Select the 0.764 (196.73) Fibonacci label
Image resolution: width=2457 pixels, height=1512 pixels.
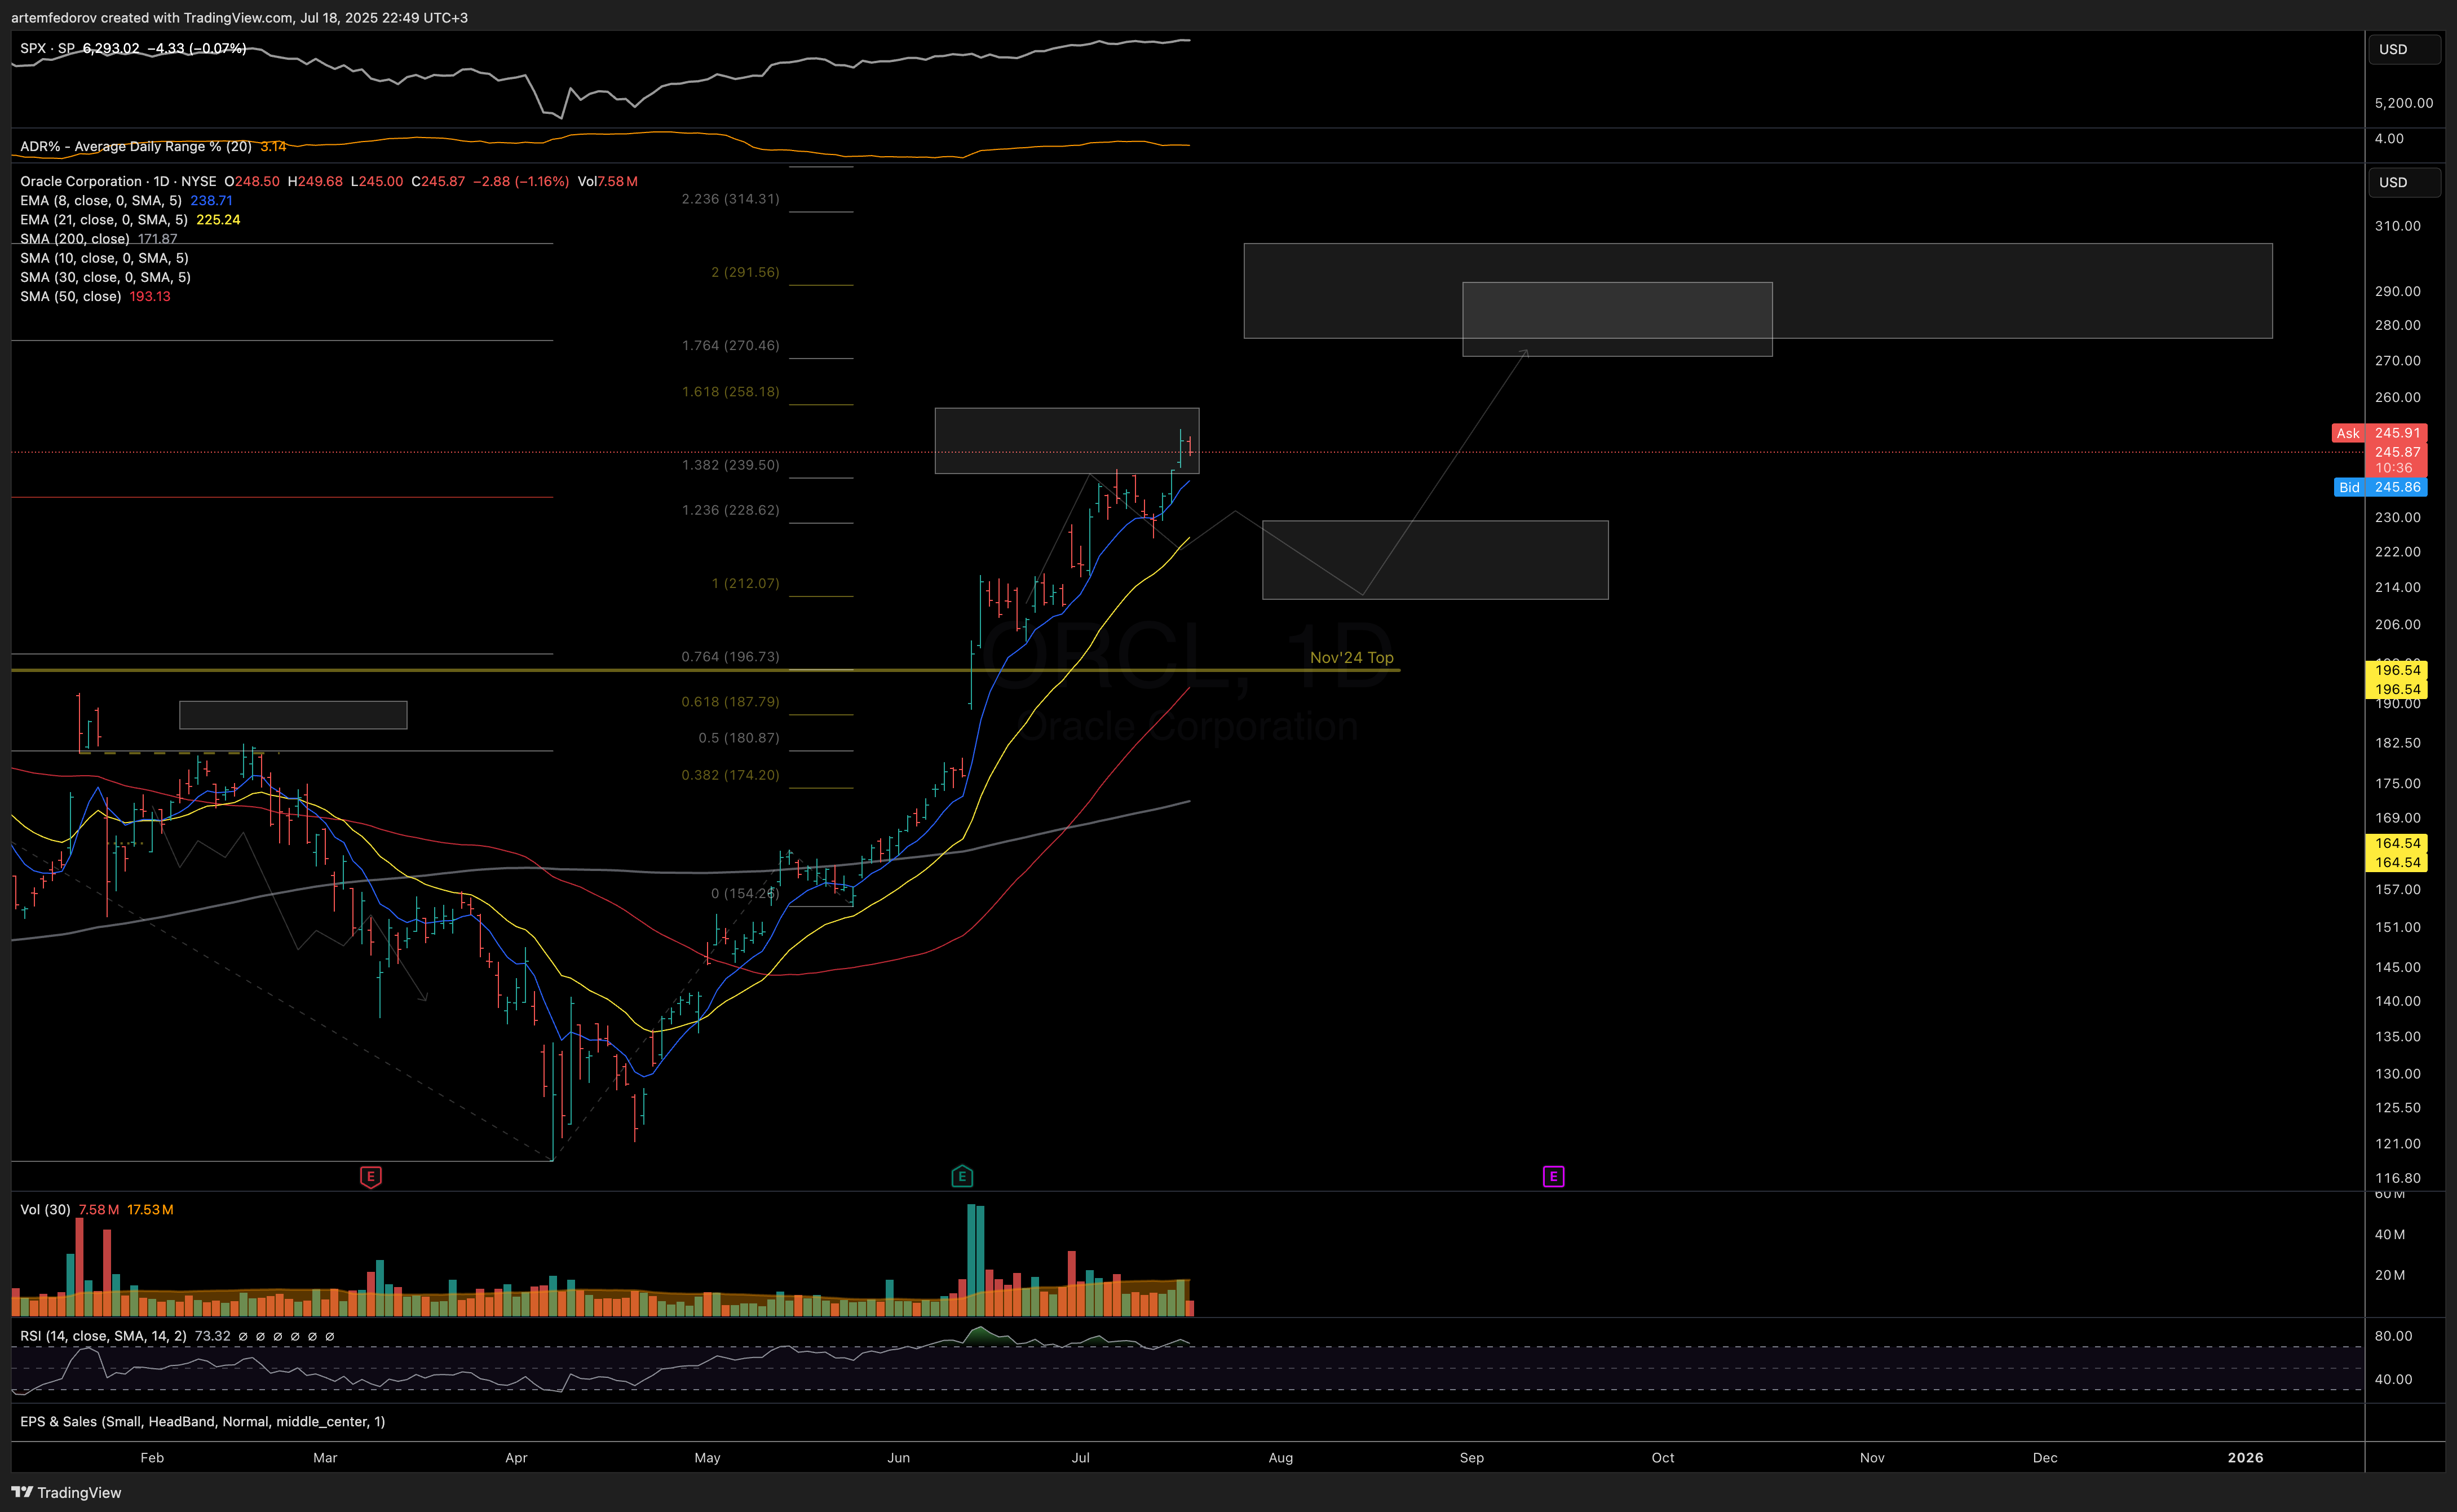[730, 656]
